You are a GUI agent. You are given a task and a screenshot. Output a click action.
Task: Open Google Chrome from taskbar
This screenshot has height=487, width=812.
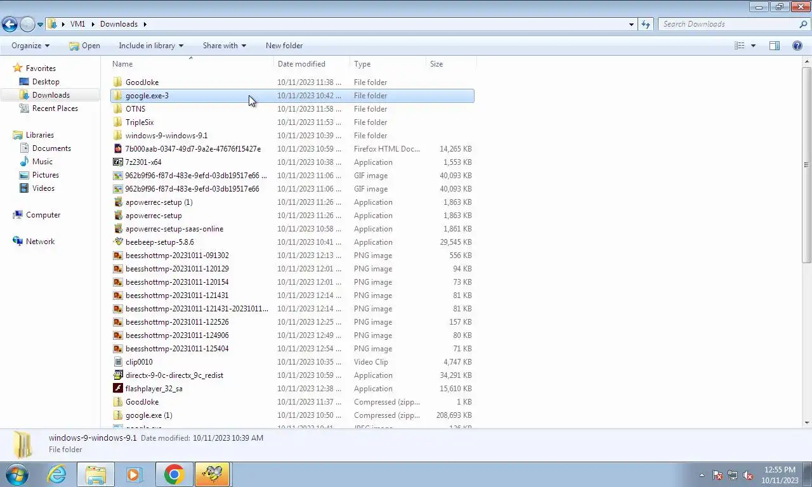(x=174, y=474)
